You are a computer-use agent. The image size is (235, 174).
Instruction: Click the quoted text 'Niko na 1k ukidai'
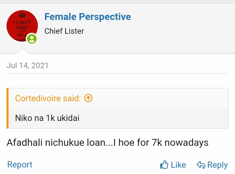click(47, 118)
